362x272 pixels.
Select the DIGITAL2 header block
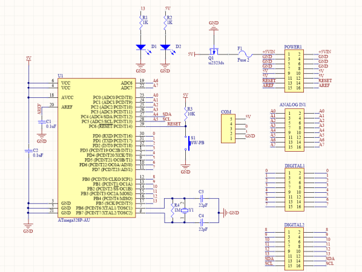(294, 249)
